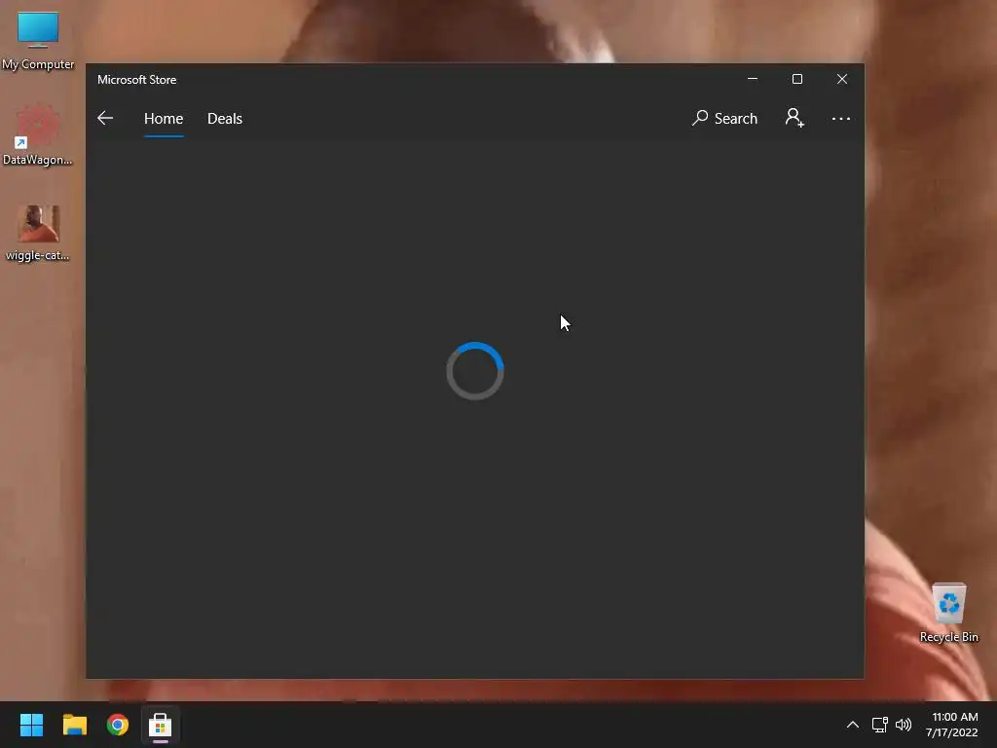This screenshot has height=748, width=997.
Task: Select the My Computer desktop icon
Action: (38, 41)
